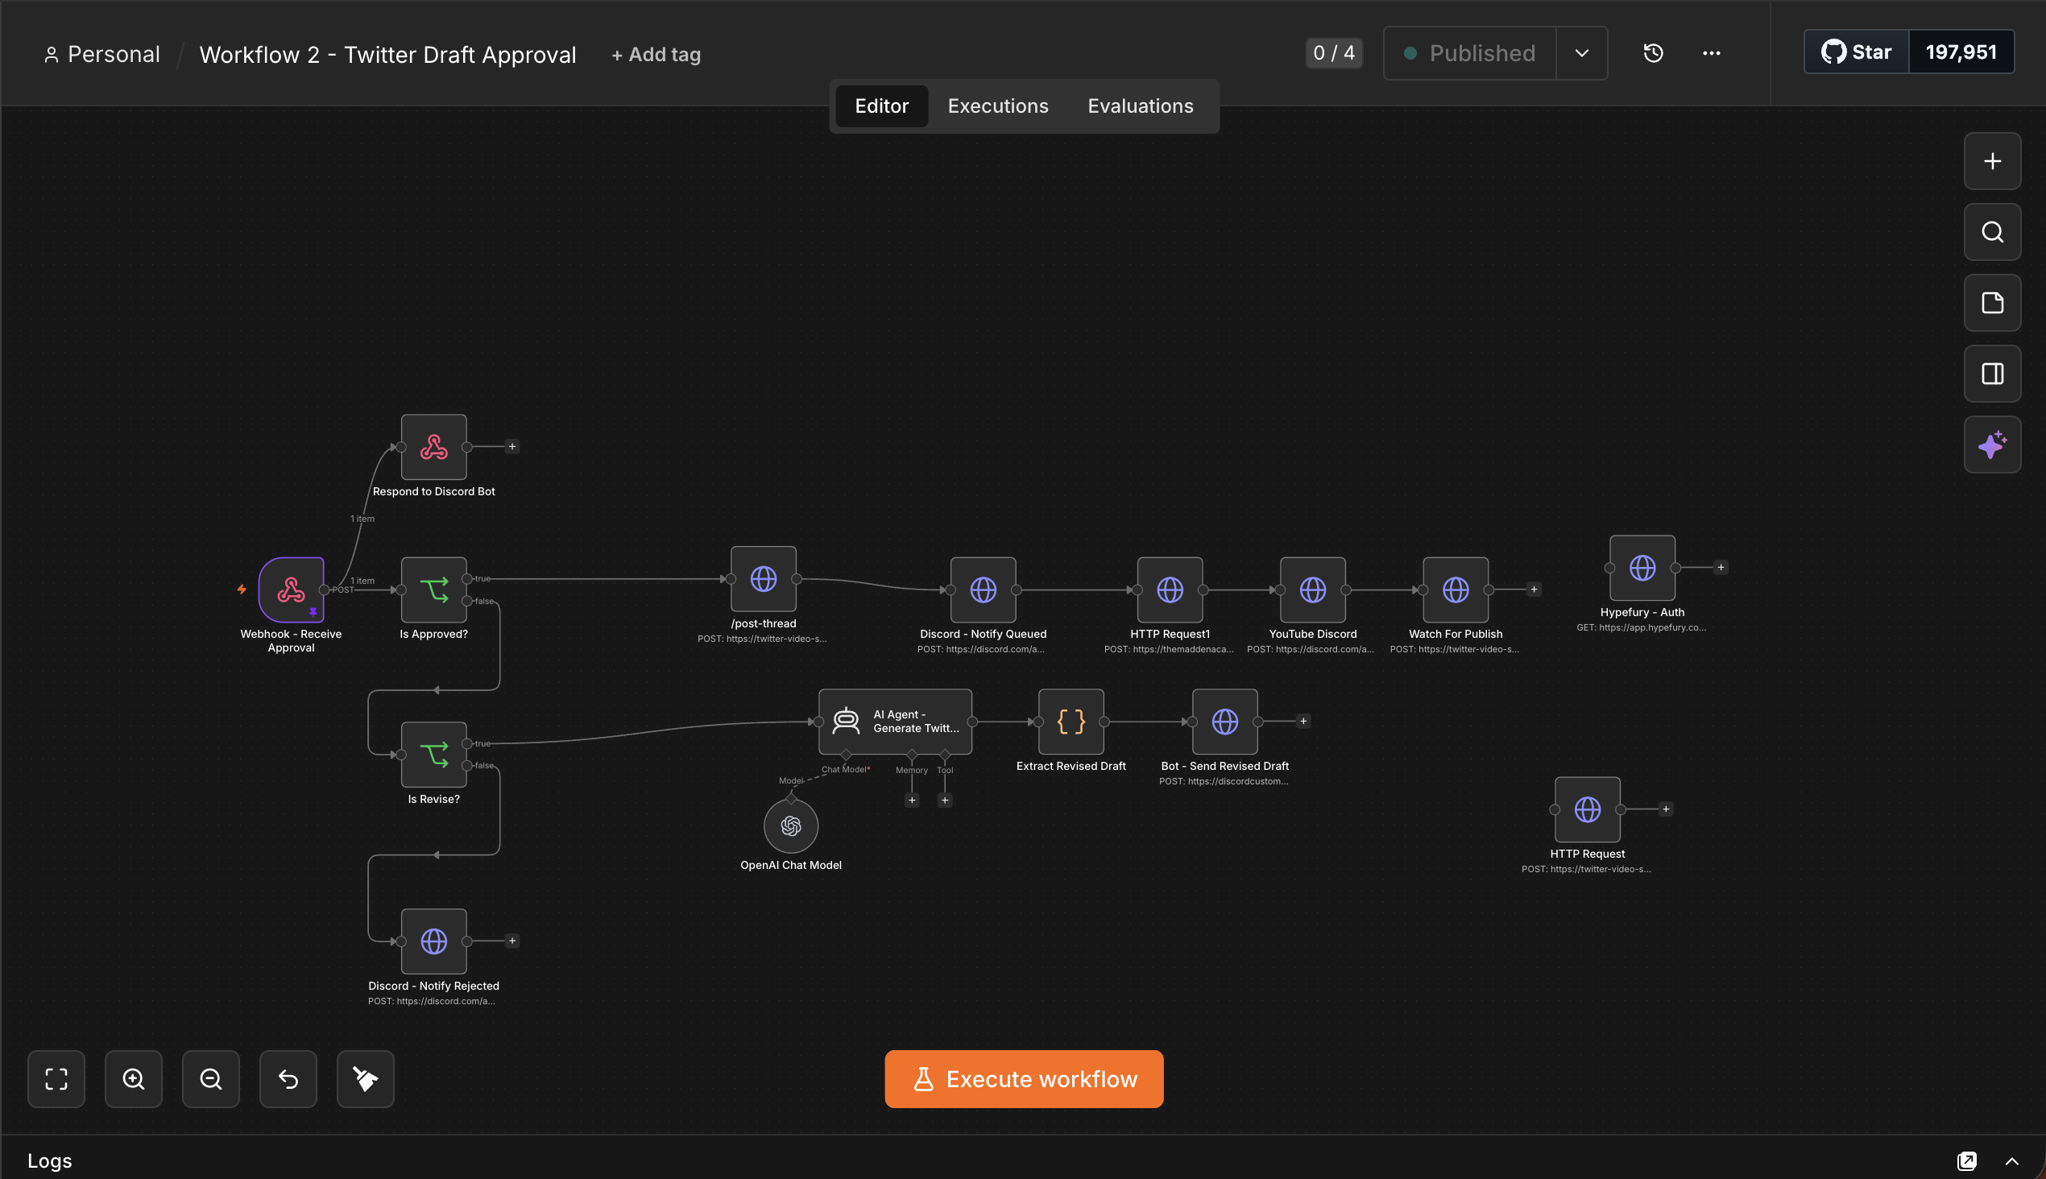The height and width of the screenshot is (1179, 2046).
Task: Zoom in on the canvas
Action: pos(134,1078)
